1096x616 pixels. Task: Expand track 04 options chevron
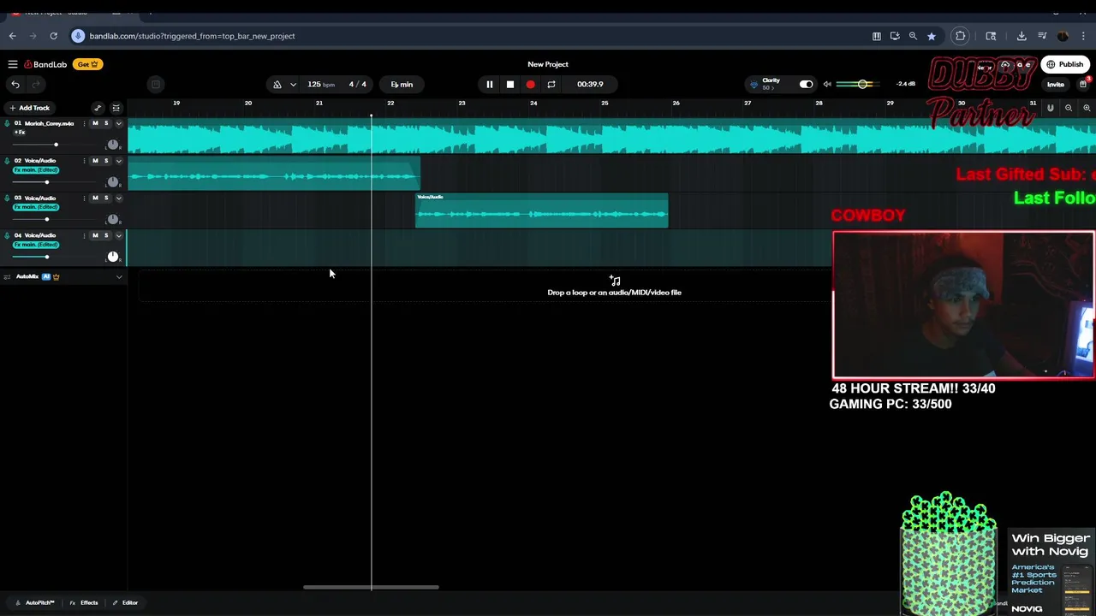[119, 235]
